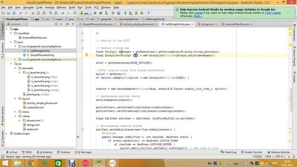Collapse the res folder
Screen dimensions: 297x167
[11, 64]
